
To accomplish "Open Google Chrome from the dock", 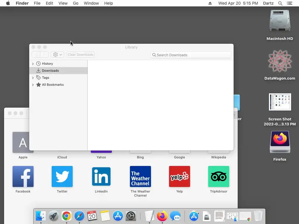I will pyautogui.click(x=66, y=216).
